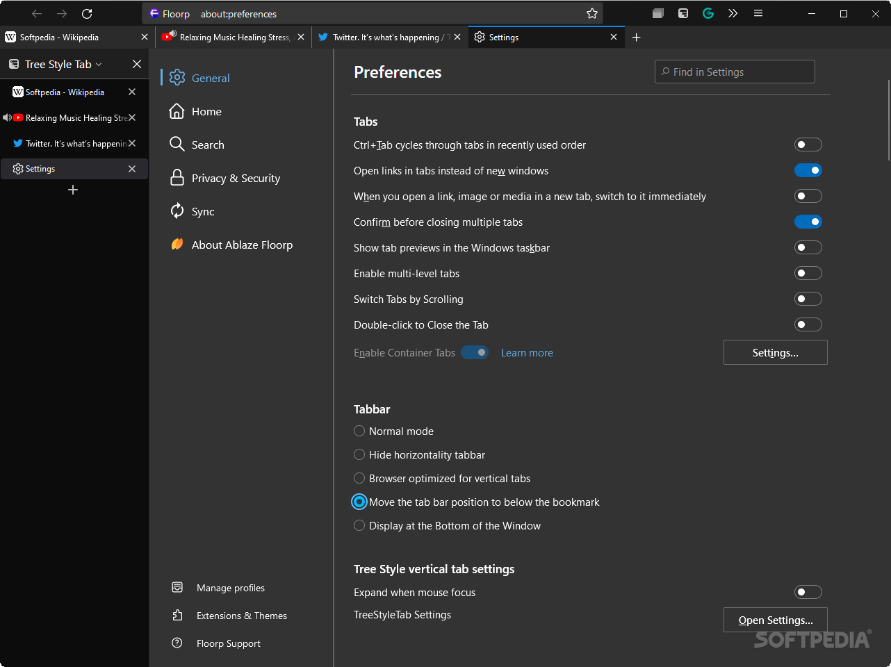The height and width of the screenshot is (667, 891).
Task: Click the Floorp identity icon in address bar
Action: (154, 14)
